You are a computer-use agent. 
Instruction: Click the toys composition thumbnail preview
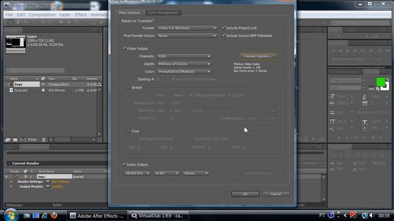point(15,44)
